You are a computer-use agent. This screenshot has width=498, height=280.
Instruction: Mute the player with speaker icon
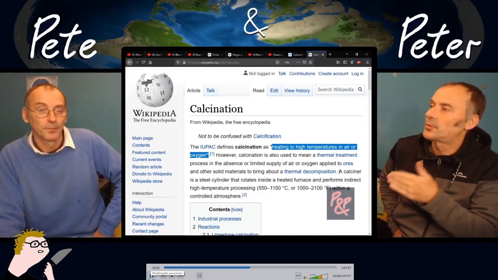pos(305,277)
